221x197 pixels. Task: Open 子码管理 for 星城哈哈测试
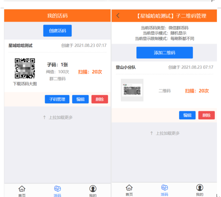point(57,99)
